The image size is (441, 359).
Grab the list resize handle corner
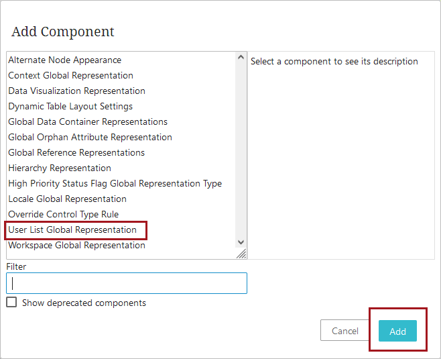tap(241, 254)
